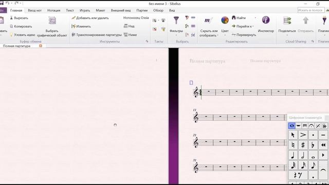Add ossia staff Below (Ниже)
The width and height of the screenshot is (329, 185).
click(x=130, y=35)
